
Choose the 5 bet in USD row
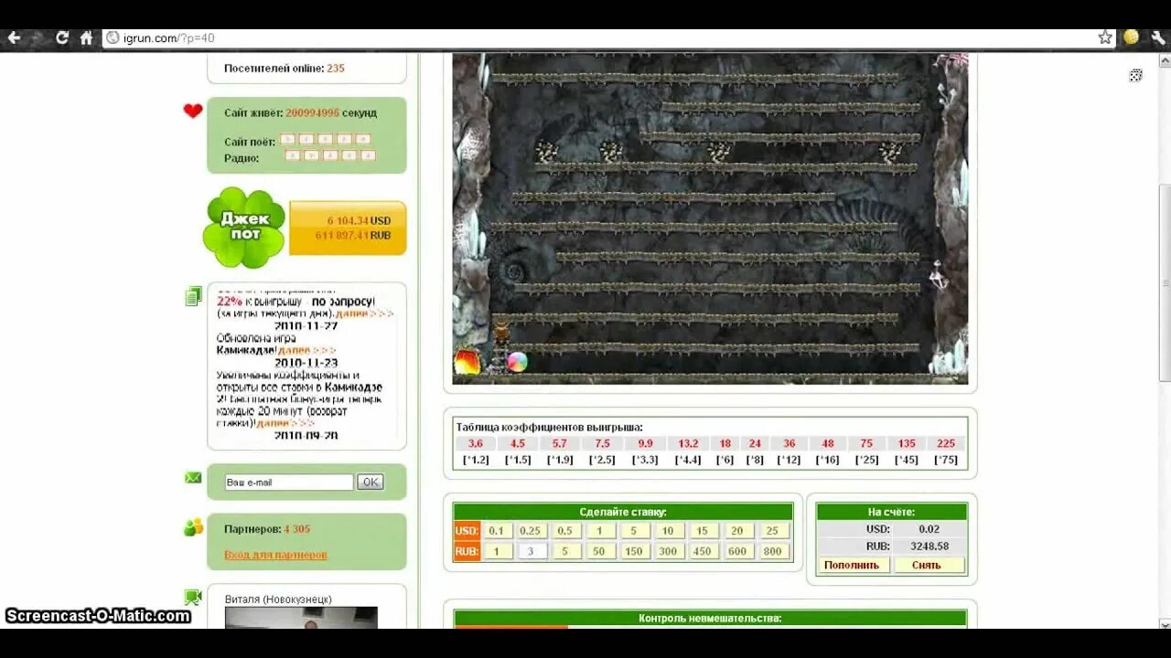point(634,531)
